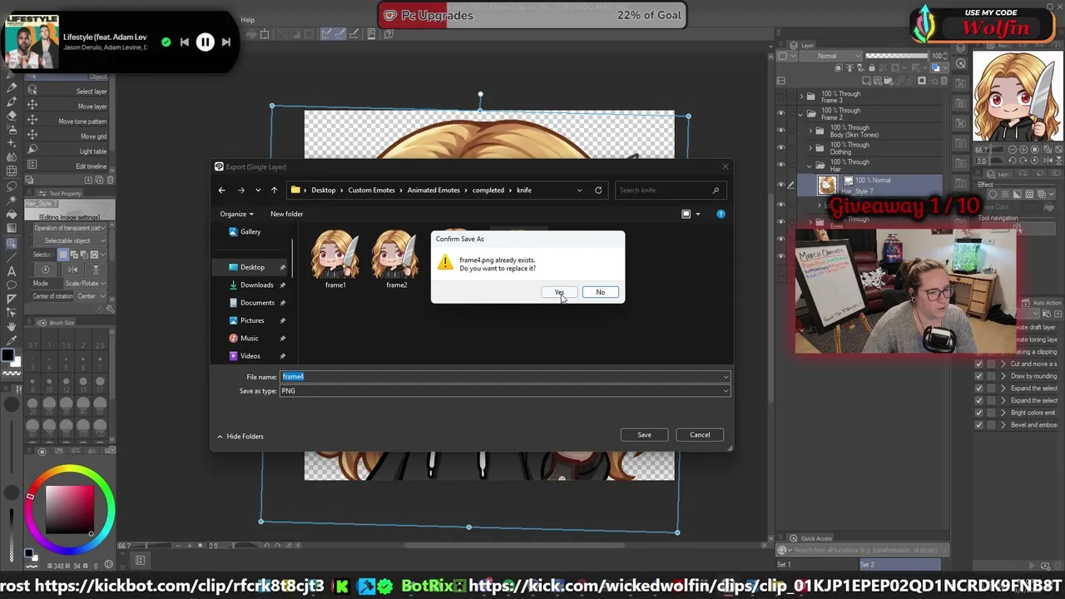The height and width of the screenshot is (599, 1065).
Task: Open Gallery in the navigation pane
Action: [x=250, y=231]
